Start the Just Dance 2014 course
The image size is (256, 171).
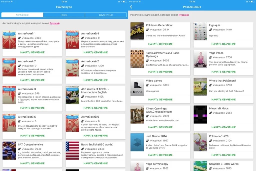tap(160, 155)
